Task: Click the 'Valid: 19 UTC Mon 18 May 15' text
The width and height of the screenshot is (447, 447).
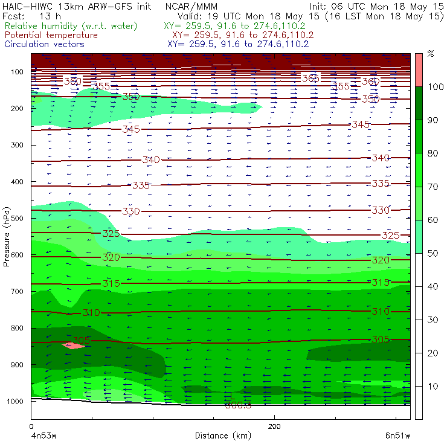Action: point(249,16)
